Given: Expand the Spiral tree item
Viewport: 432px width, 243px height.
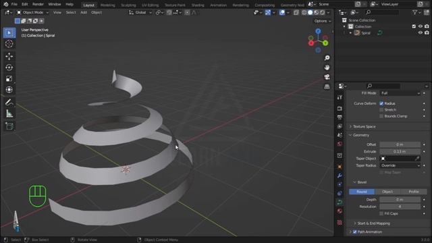Looking at the screenshot, I should (350, 33).
